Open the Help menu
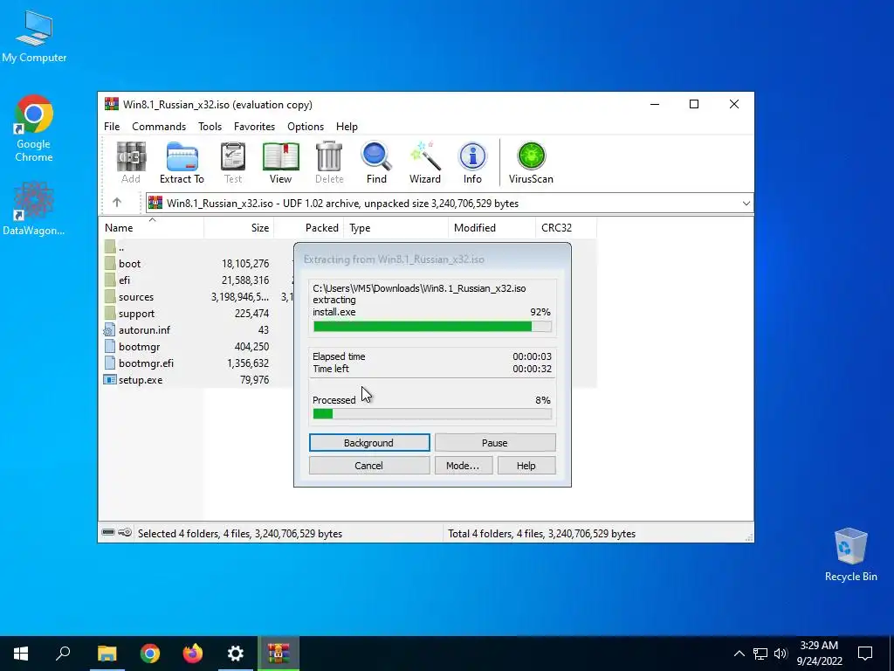This screenshot has height=671, width=894. pos(347,127)
